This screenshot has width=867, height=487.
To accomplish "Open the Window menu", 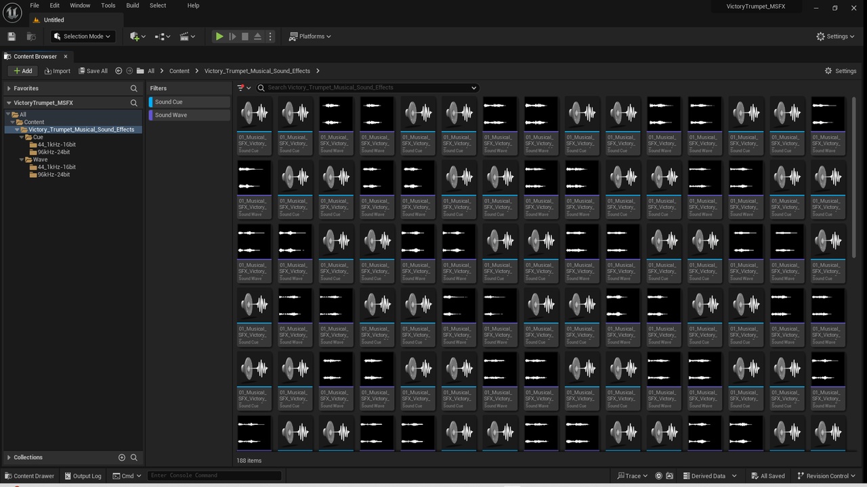I will click(80, 5).
